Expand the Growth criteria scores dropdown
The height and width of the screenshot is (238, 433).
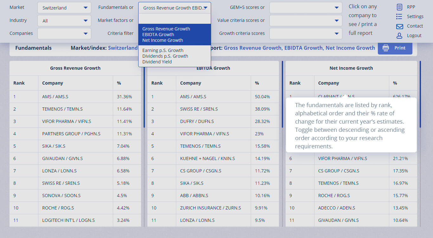click(x=306, y=33)
